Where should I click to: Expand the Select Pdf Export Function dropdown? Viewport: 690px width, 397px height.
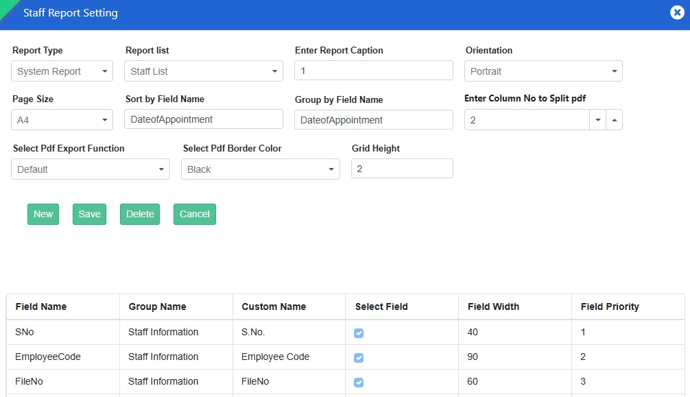tap(91, 169)
